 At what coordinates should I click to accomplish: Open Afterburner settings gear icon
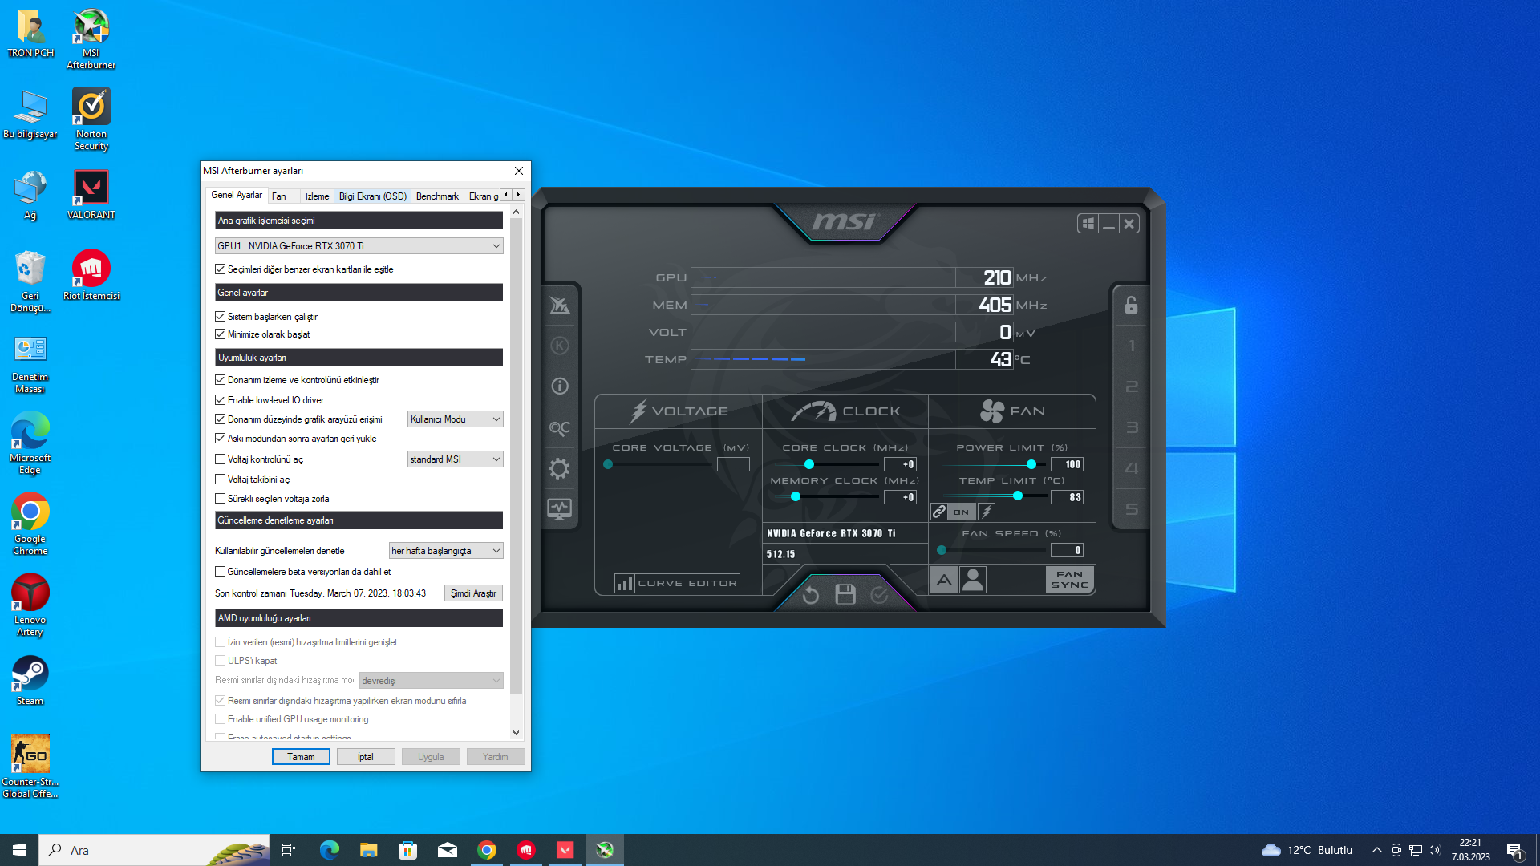(559, 468)
